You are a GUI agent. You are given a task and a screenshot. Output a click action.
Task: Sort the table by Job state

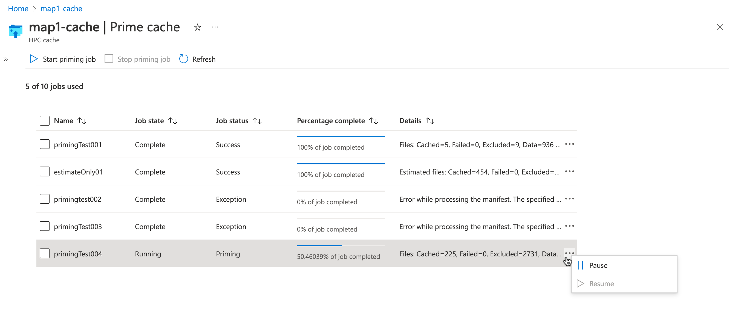(x=173, y=120)
